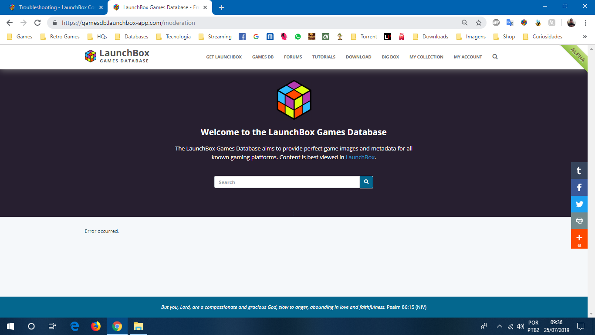Close the Troubleshooting tab
This screenshot has height=335, width=595.
tap(101, 7)
